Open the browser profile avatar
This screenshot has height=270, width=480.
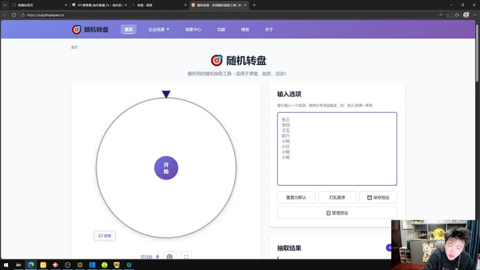pyautogui.click(x=466, y=15)
